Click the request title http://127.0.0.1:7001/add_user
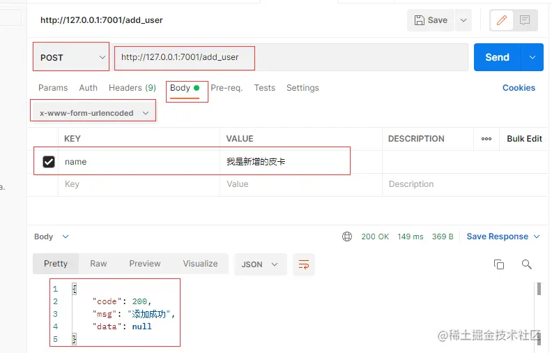The image size is (552, 353). pos(101,20)
